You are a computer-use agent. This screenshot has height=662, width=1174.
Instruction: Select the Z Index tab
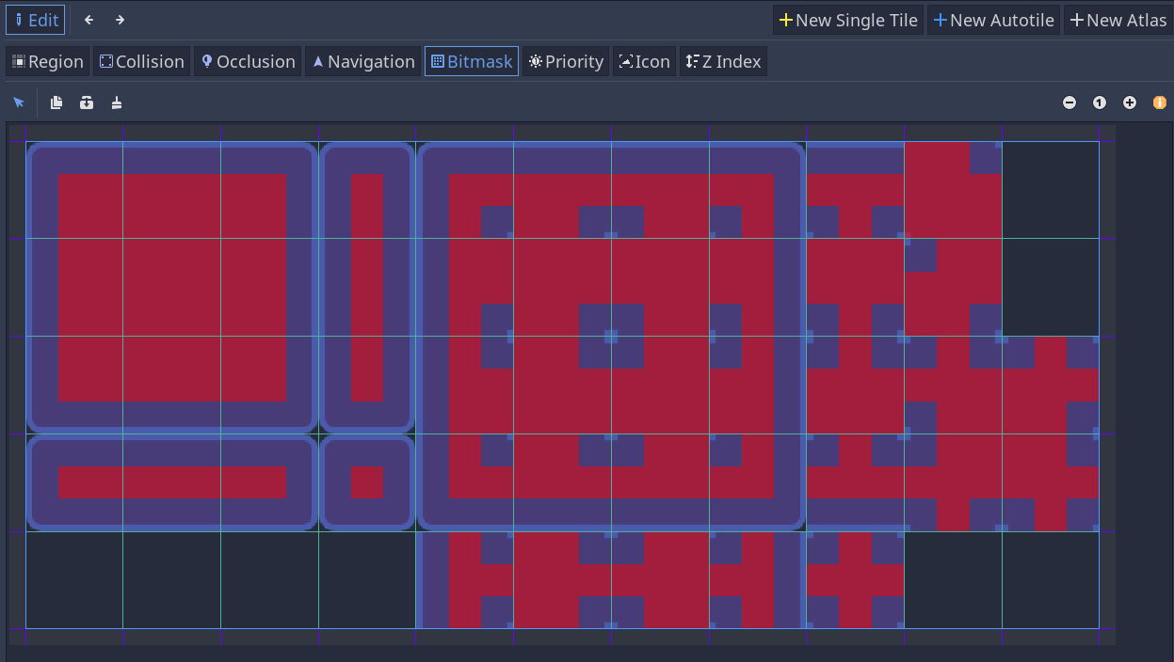pos(723,60)
